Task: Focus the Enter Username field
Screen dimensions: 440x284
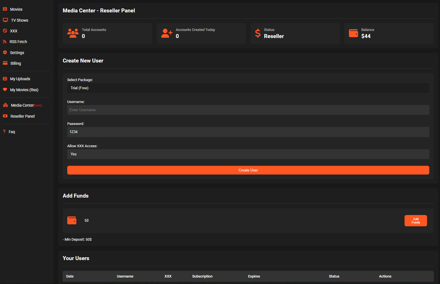Action: point(248,110)
